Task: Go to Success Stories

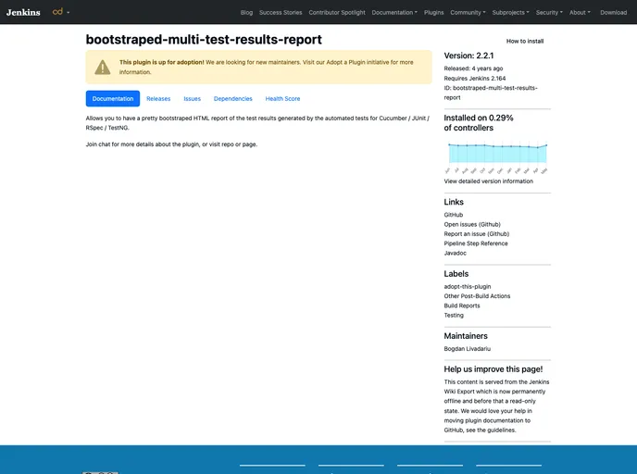Action: click(281, 13)
